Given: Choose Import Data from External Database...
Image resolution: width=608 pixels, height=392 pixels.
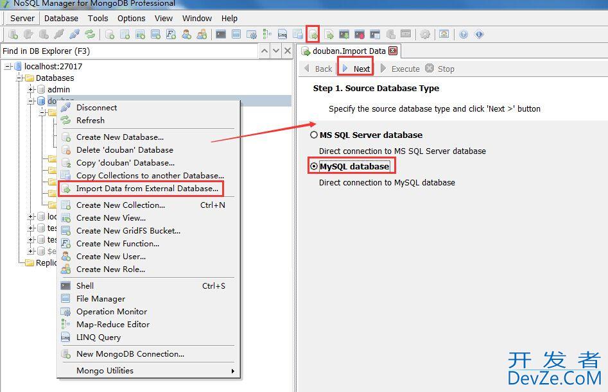Looking at the screenshot, I should tap(148, 189).
